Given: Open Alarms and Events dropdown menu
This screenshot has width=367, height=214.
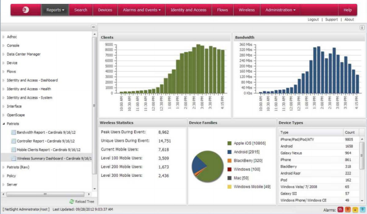Looking at the screenshot, I should (142, 10).
